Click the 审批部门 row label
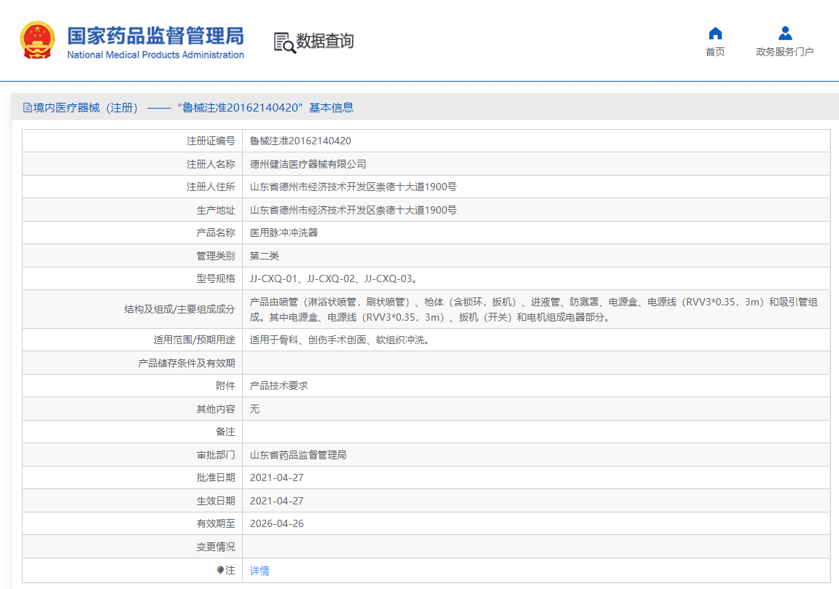The width and height of the screenshot is (839, 589). point(216,455)
